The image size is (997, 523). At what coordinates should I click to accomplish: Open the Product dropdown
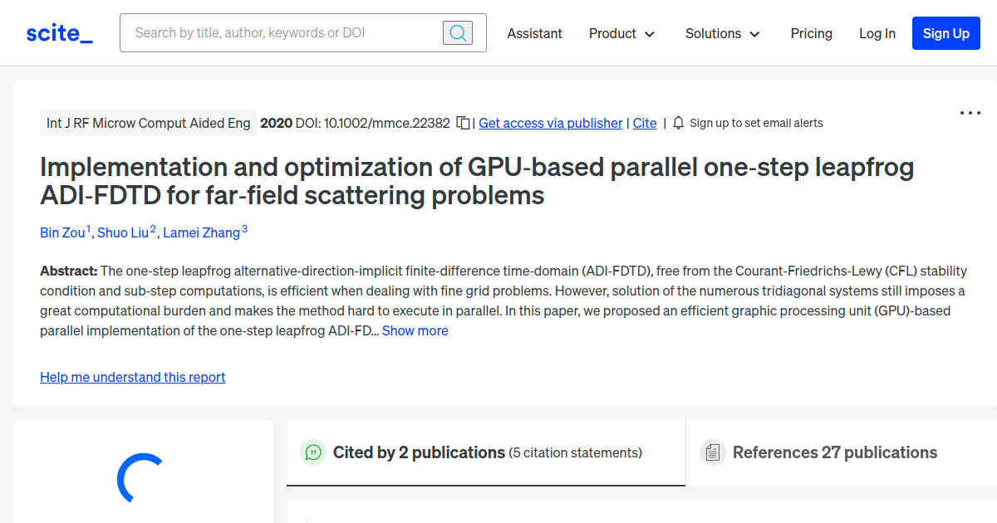621,33
